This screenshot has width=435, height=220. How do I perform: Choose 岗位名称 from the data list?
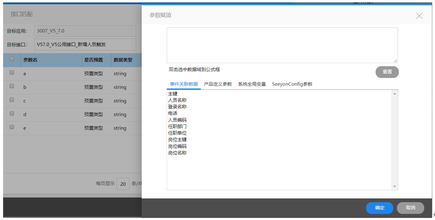pos(177,153)
